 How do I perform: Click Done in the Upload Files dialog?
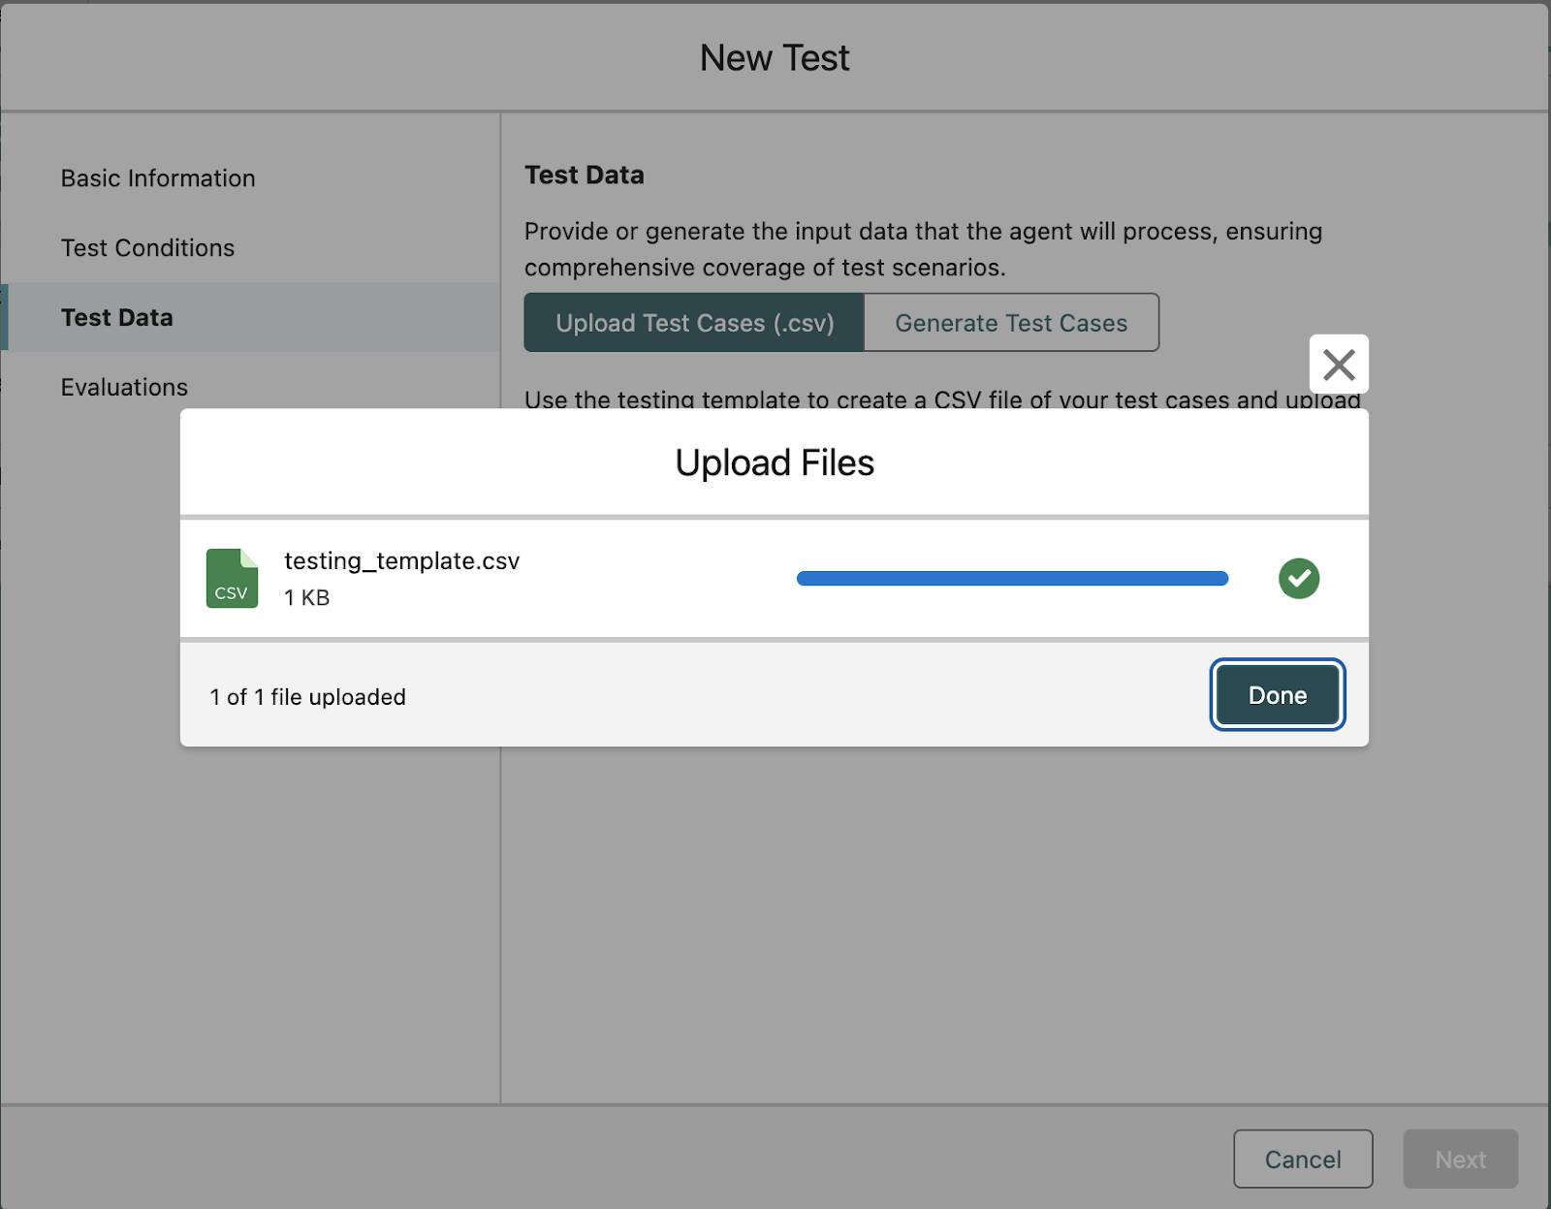click(x=1277, y=694)
